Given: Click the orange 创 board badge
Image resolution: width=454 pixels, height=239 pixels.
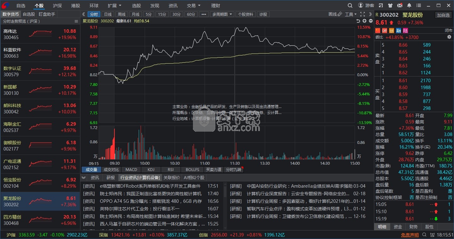Looking at the screenshot, I should pos(391,31).
